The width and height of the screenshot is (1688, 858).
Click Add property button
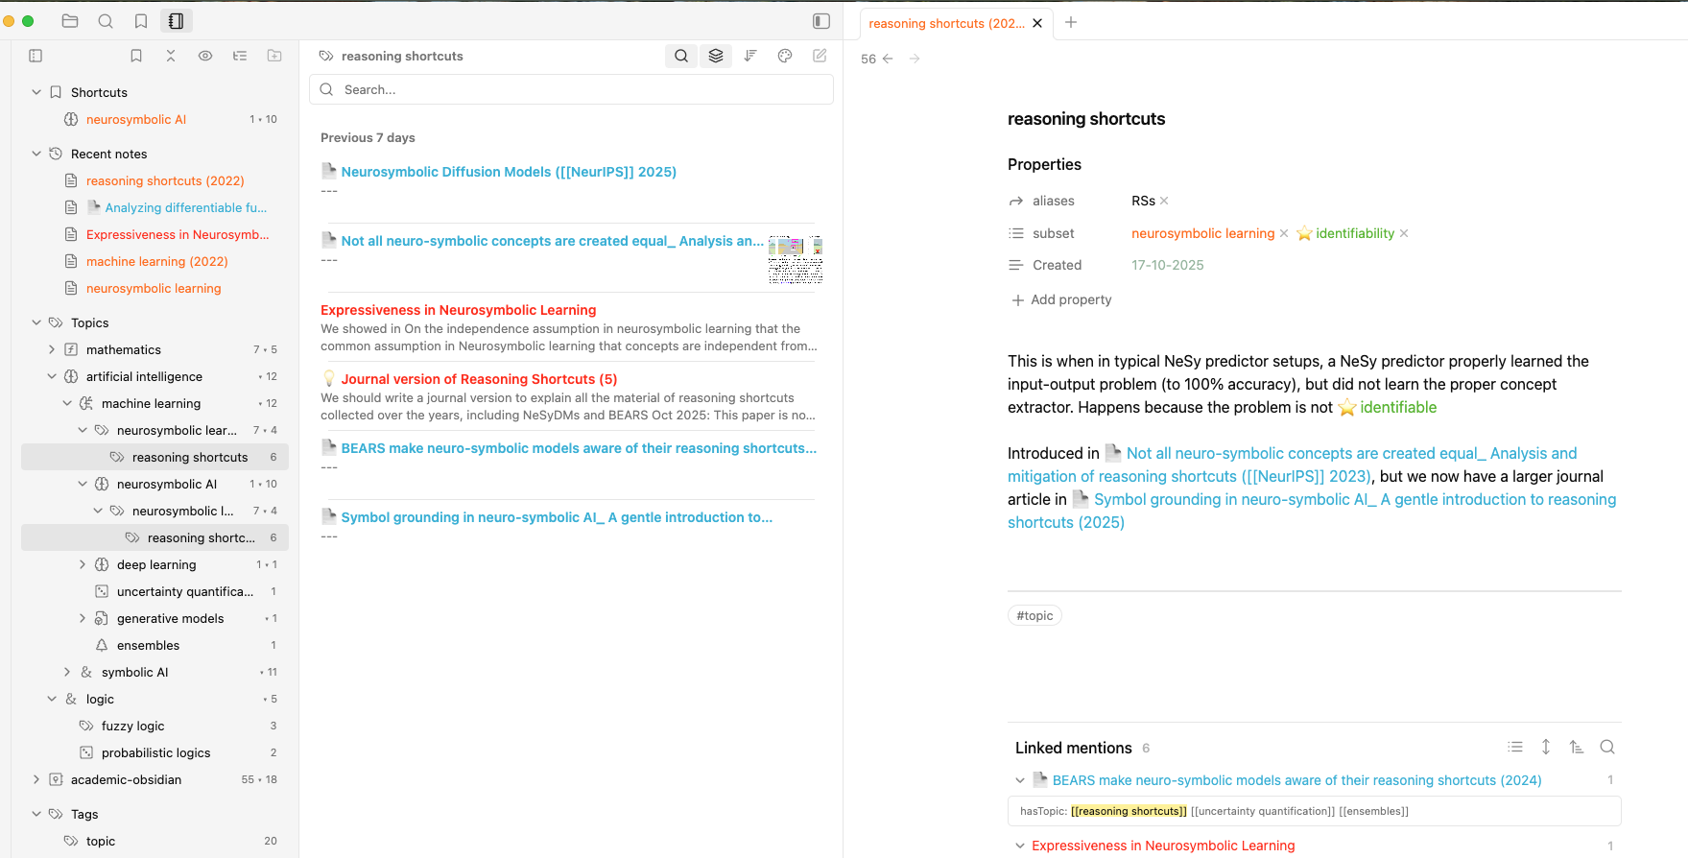[1061, 299]
